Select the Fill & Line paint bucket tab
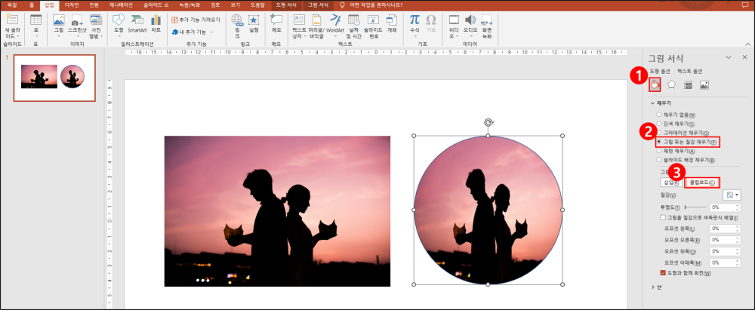 click(655, 85)
